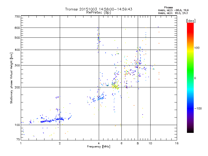The image size is (208, 156).
Task: Click the x-axis title 'Frequency [MHz]'
Action: click(99, 147)
